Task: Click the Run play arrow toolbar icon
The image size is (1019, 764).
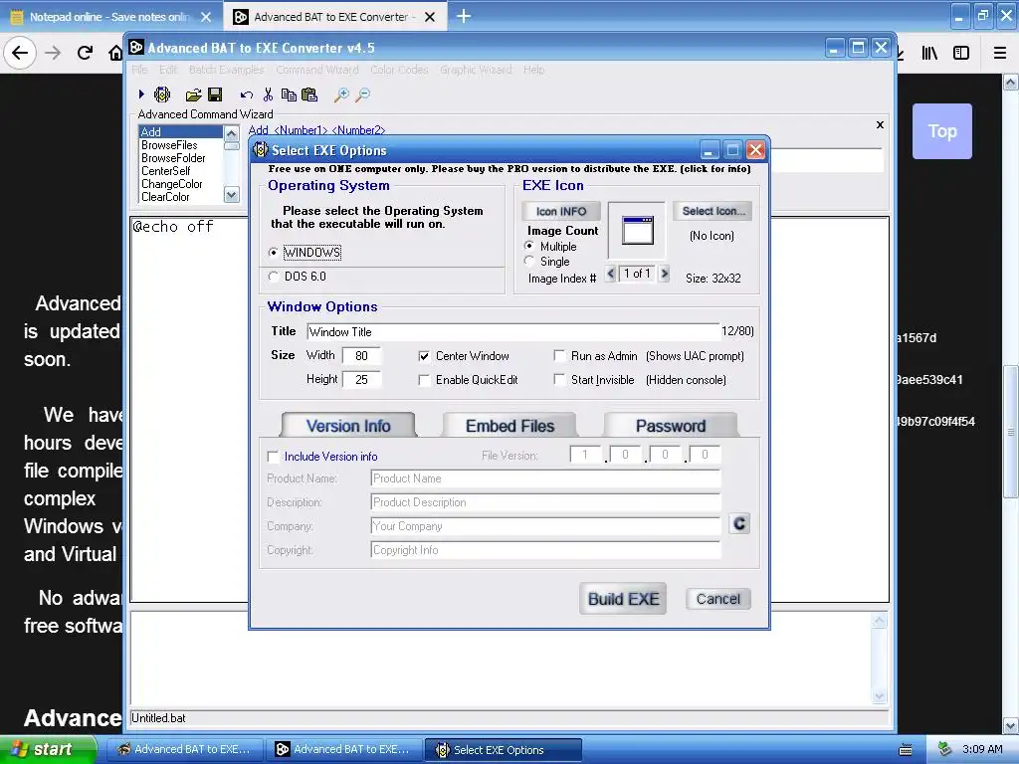Action: (141, 95)
